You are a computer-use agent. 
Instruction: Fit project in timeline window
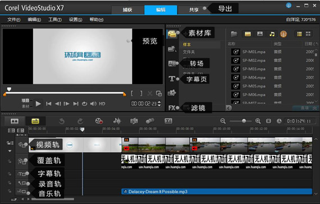tap(268, 121)
